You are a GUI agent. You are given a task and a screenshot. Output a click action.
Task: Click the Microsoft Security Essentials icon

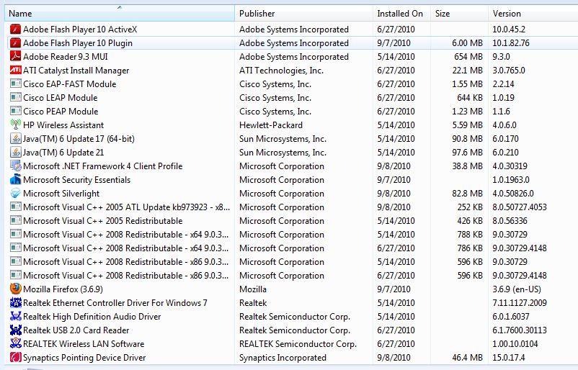click(15, 179)
